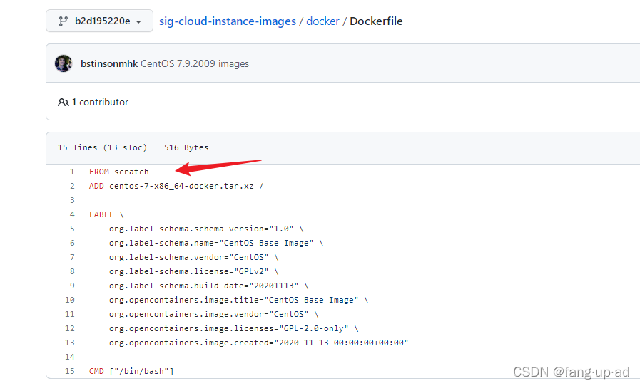The image size is (640, 386).
Task: Click the FROM keyword on line 1
Action: pyautogui.click(x=98, y=172)
